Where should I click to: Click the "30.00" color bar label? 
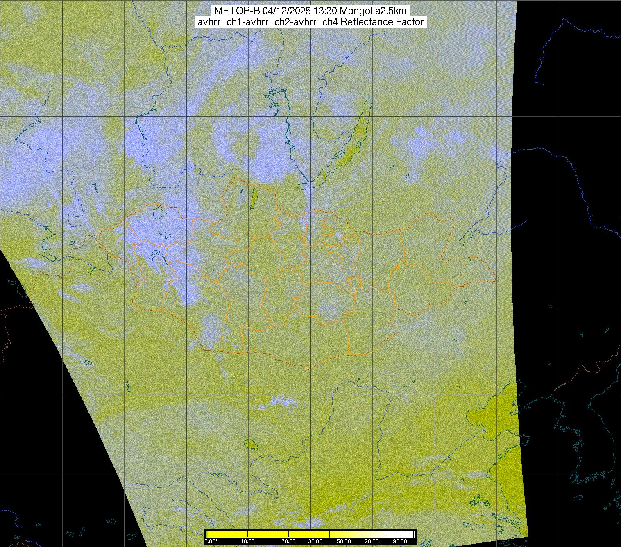pyautogui.click(x=315, y=541)
